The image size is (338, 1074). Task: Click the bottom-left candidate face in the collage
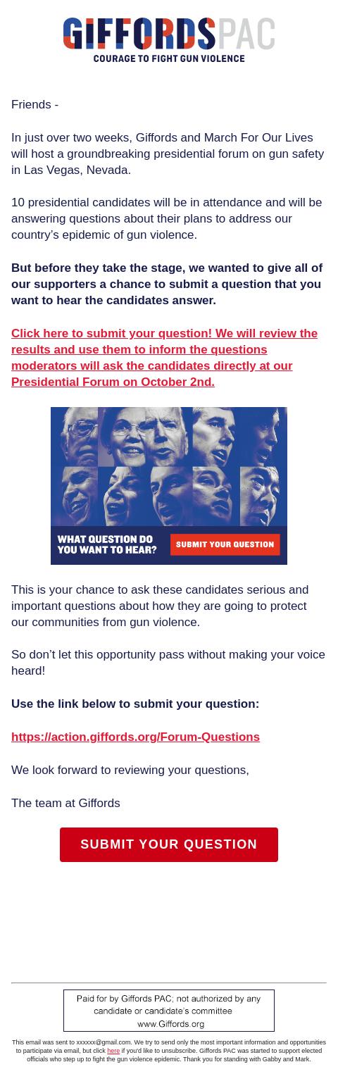pyautogui.click(x=74, y=496)
